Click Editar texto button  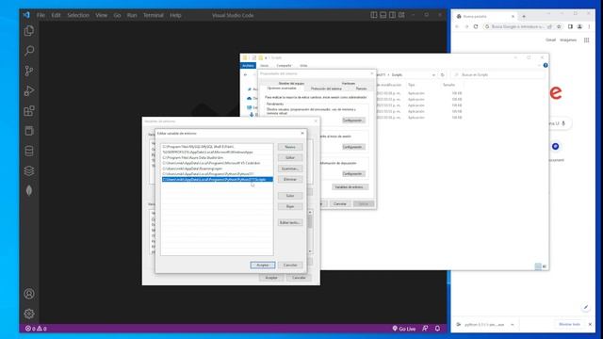tap(290, 223)
